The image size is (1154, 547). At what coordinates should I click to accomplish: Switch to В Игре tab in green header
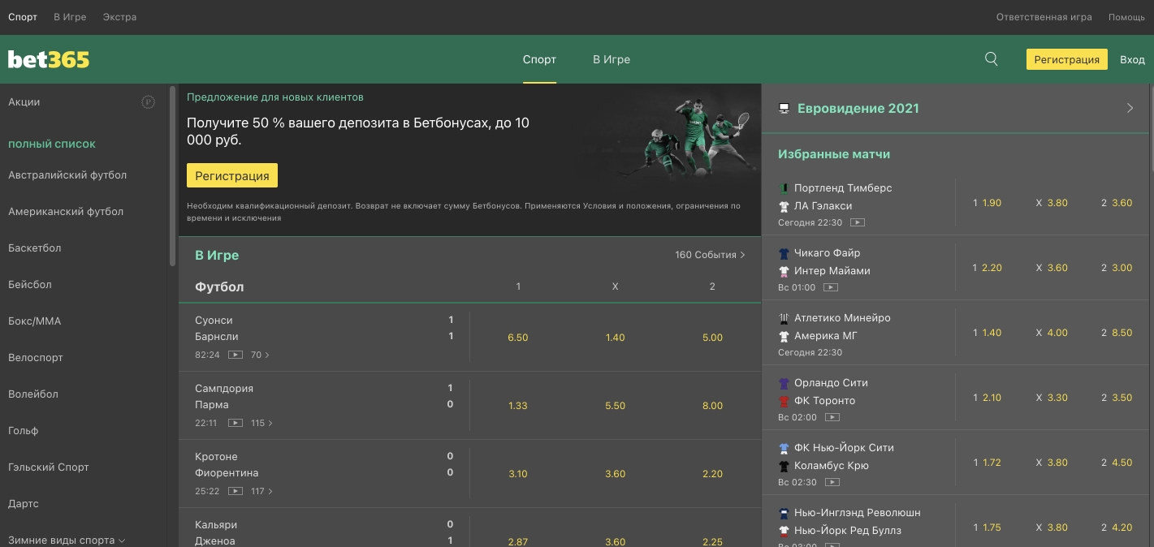tap(611, 59)
